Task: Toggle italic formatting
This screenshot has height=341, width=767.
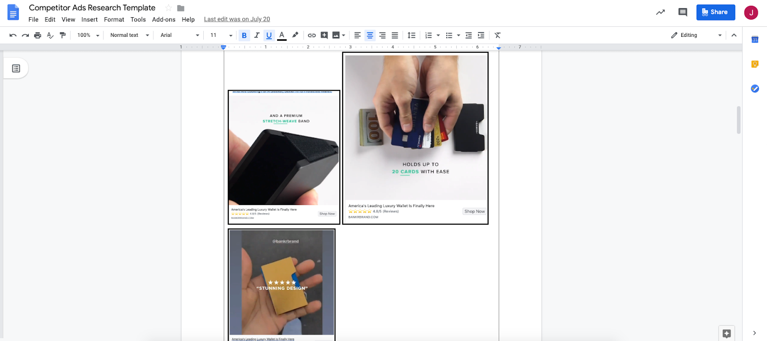Action: click(256, 35)
